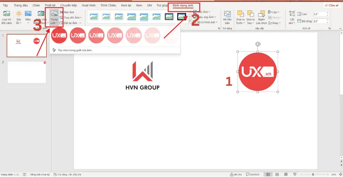Viewport: 343px width, 177px height.
Task: Switch to the Trình Chiếu tab
Action: (108, 5)
